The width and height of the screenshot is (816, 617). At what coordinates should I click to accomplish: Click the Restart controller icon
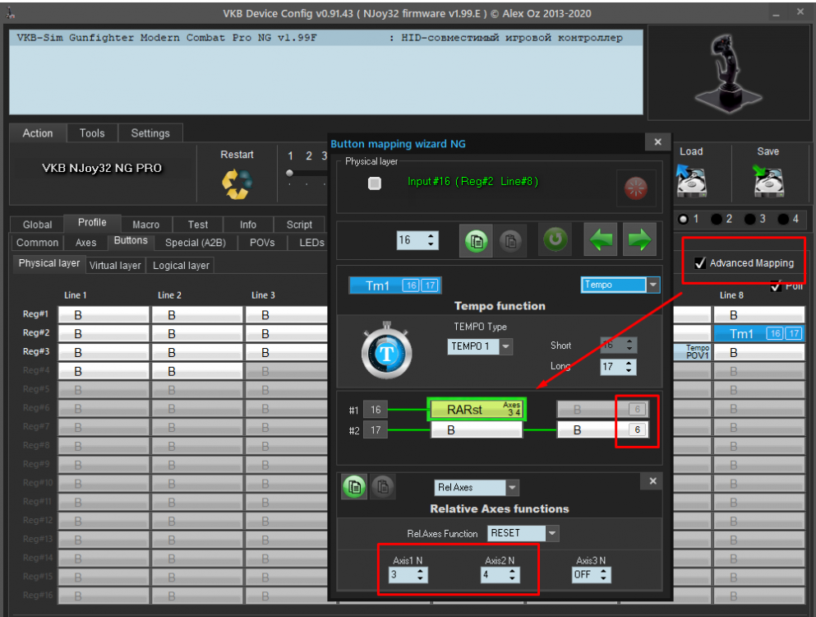(x=237, y=183)
